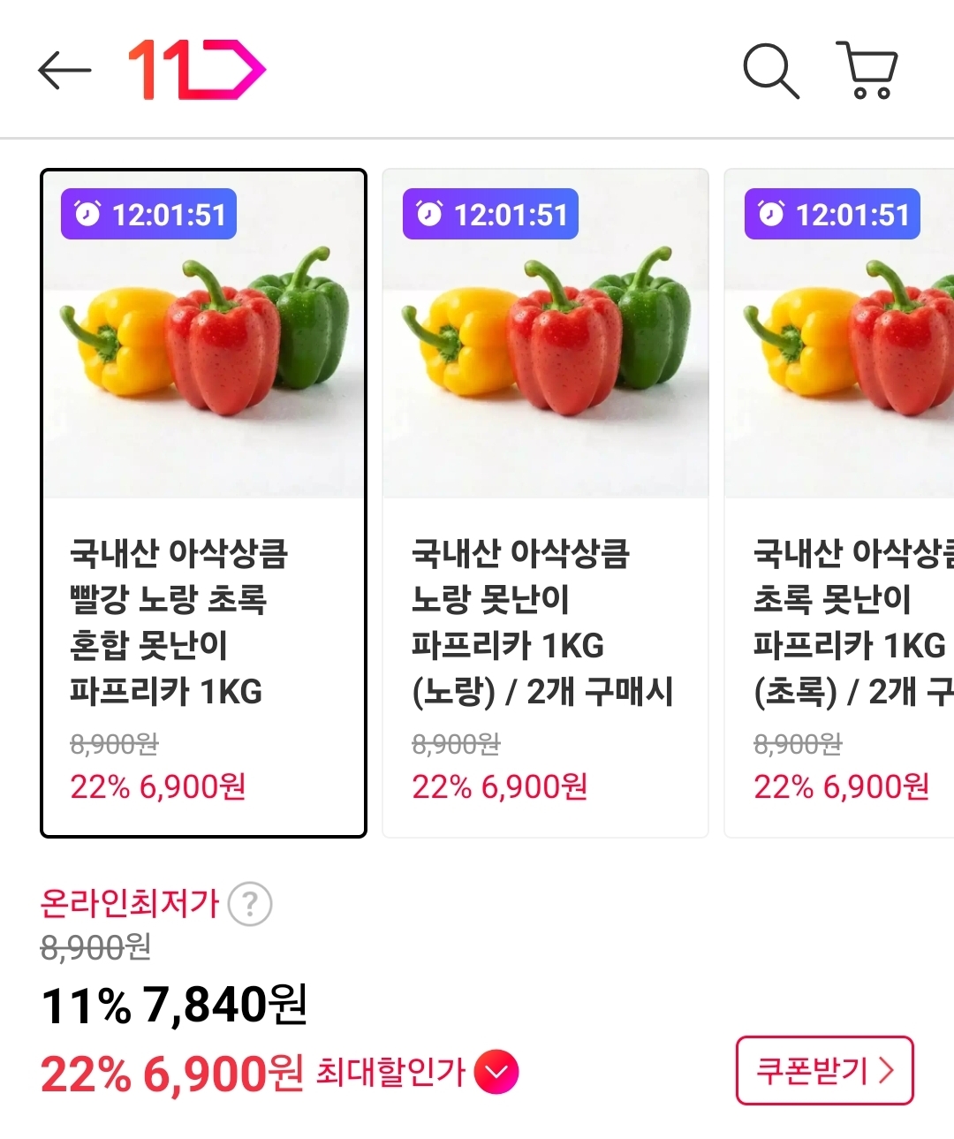Click the second card's 22% 6,900원 price
This screenshot has height=1139, width=954.
coord(499,786)
